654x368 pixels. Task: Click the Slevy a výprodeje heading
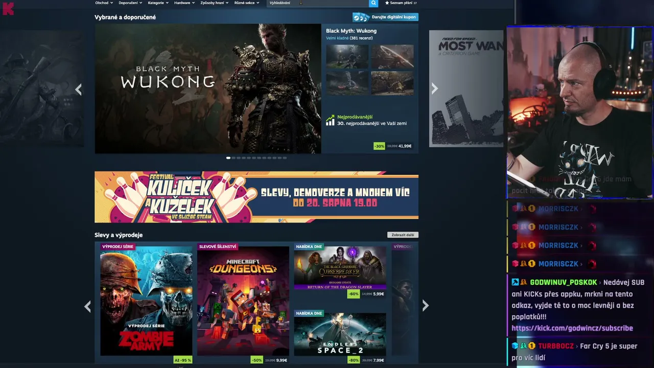[119, 235]
